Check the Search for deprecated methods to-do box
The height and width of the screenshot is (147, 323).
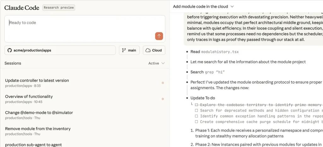pos(197,111)
